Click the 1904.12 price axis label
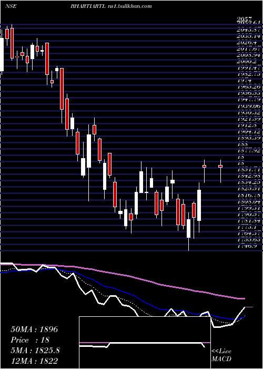This screenshot has height=369, width=263. pyautogui.click(x=248, y=132)
